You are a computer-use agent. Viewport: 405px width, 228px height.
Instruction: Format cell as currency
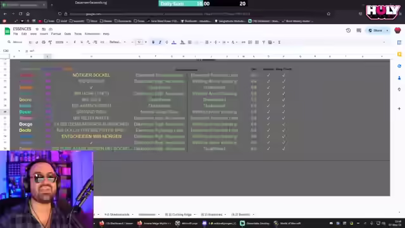75,42
